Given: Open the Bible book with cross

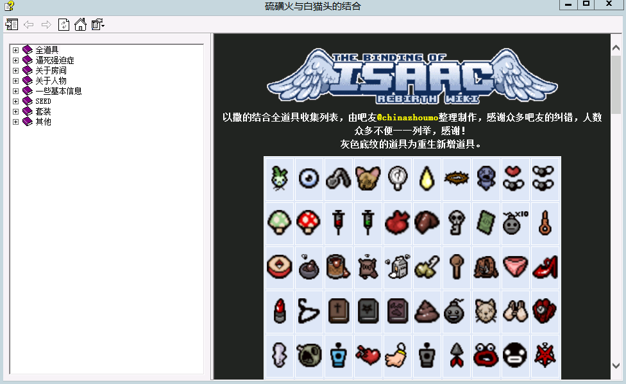Looking at the screenshot, I should [x=338, y=311].
